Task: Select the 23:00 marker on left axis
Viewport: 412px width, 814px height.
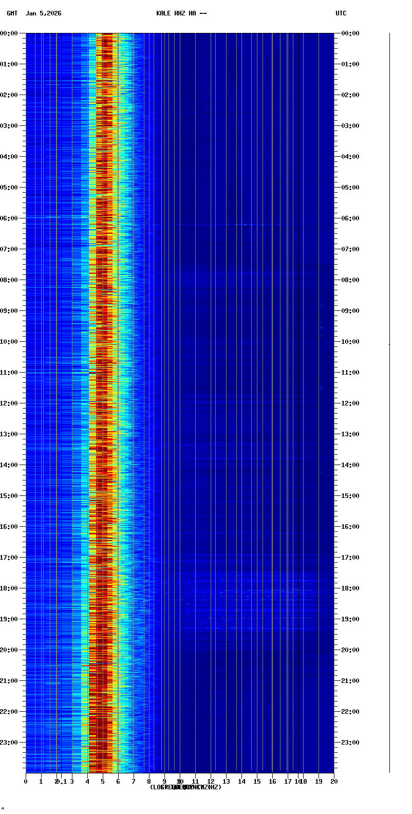Action: pos(9,743)
